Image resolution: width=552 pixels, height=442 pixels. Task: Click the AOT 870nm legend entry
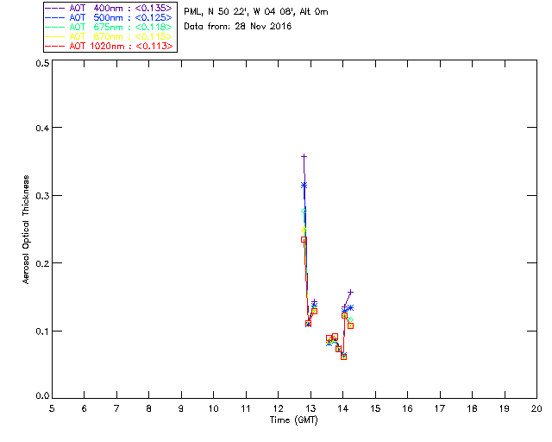click(x=110, y=36)
